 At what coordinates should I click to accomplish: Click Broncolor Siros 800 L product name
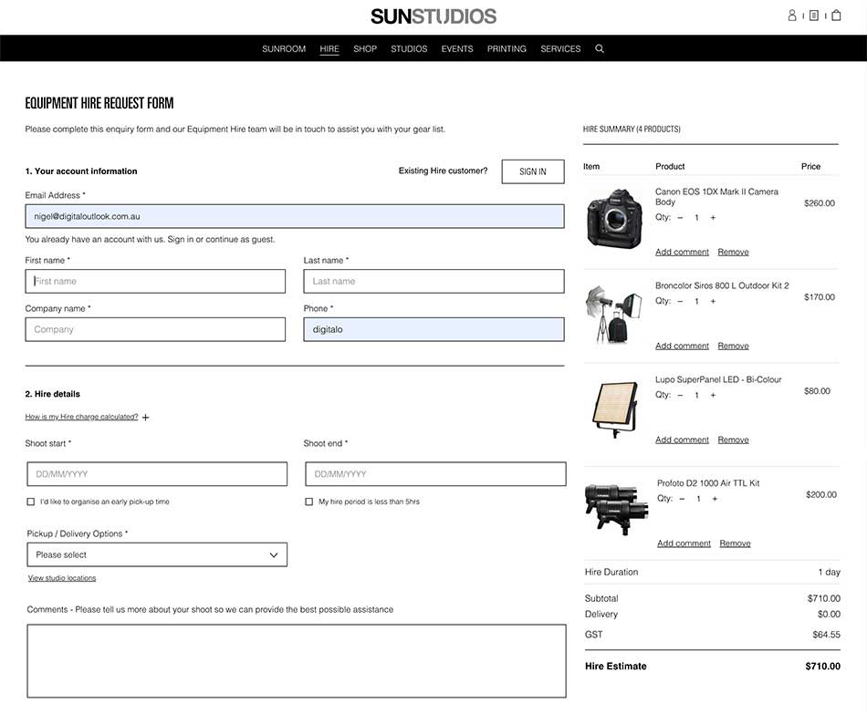click(x=722, y=285)
